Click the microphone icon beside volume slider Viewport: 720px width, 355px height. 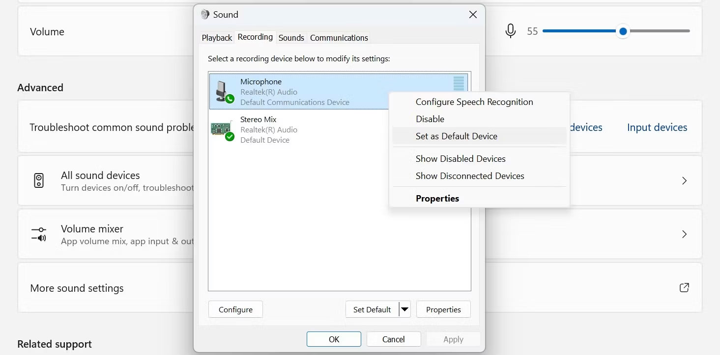[x=511, y=31]
